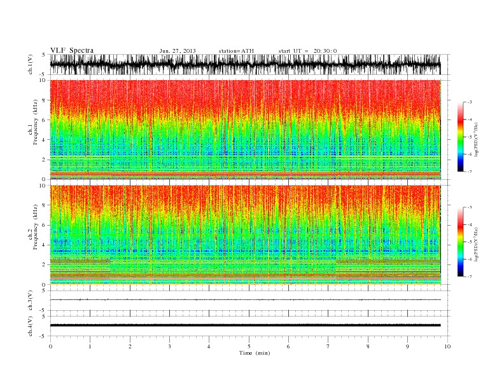Image resolution: width=504 pixels, height=389 pixels.
Task: Click the 'ch.1(V)' waveform axis label
Action: click(31, 64)
